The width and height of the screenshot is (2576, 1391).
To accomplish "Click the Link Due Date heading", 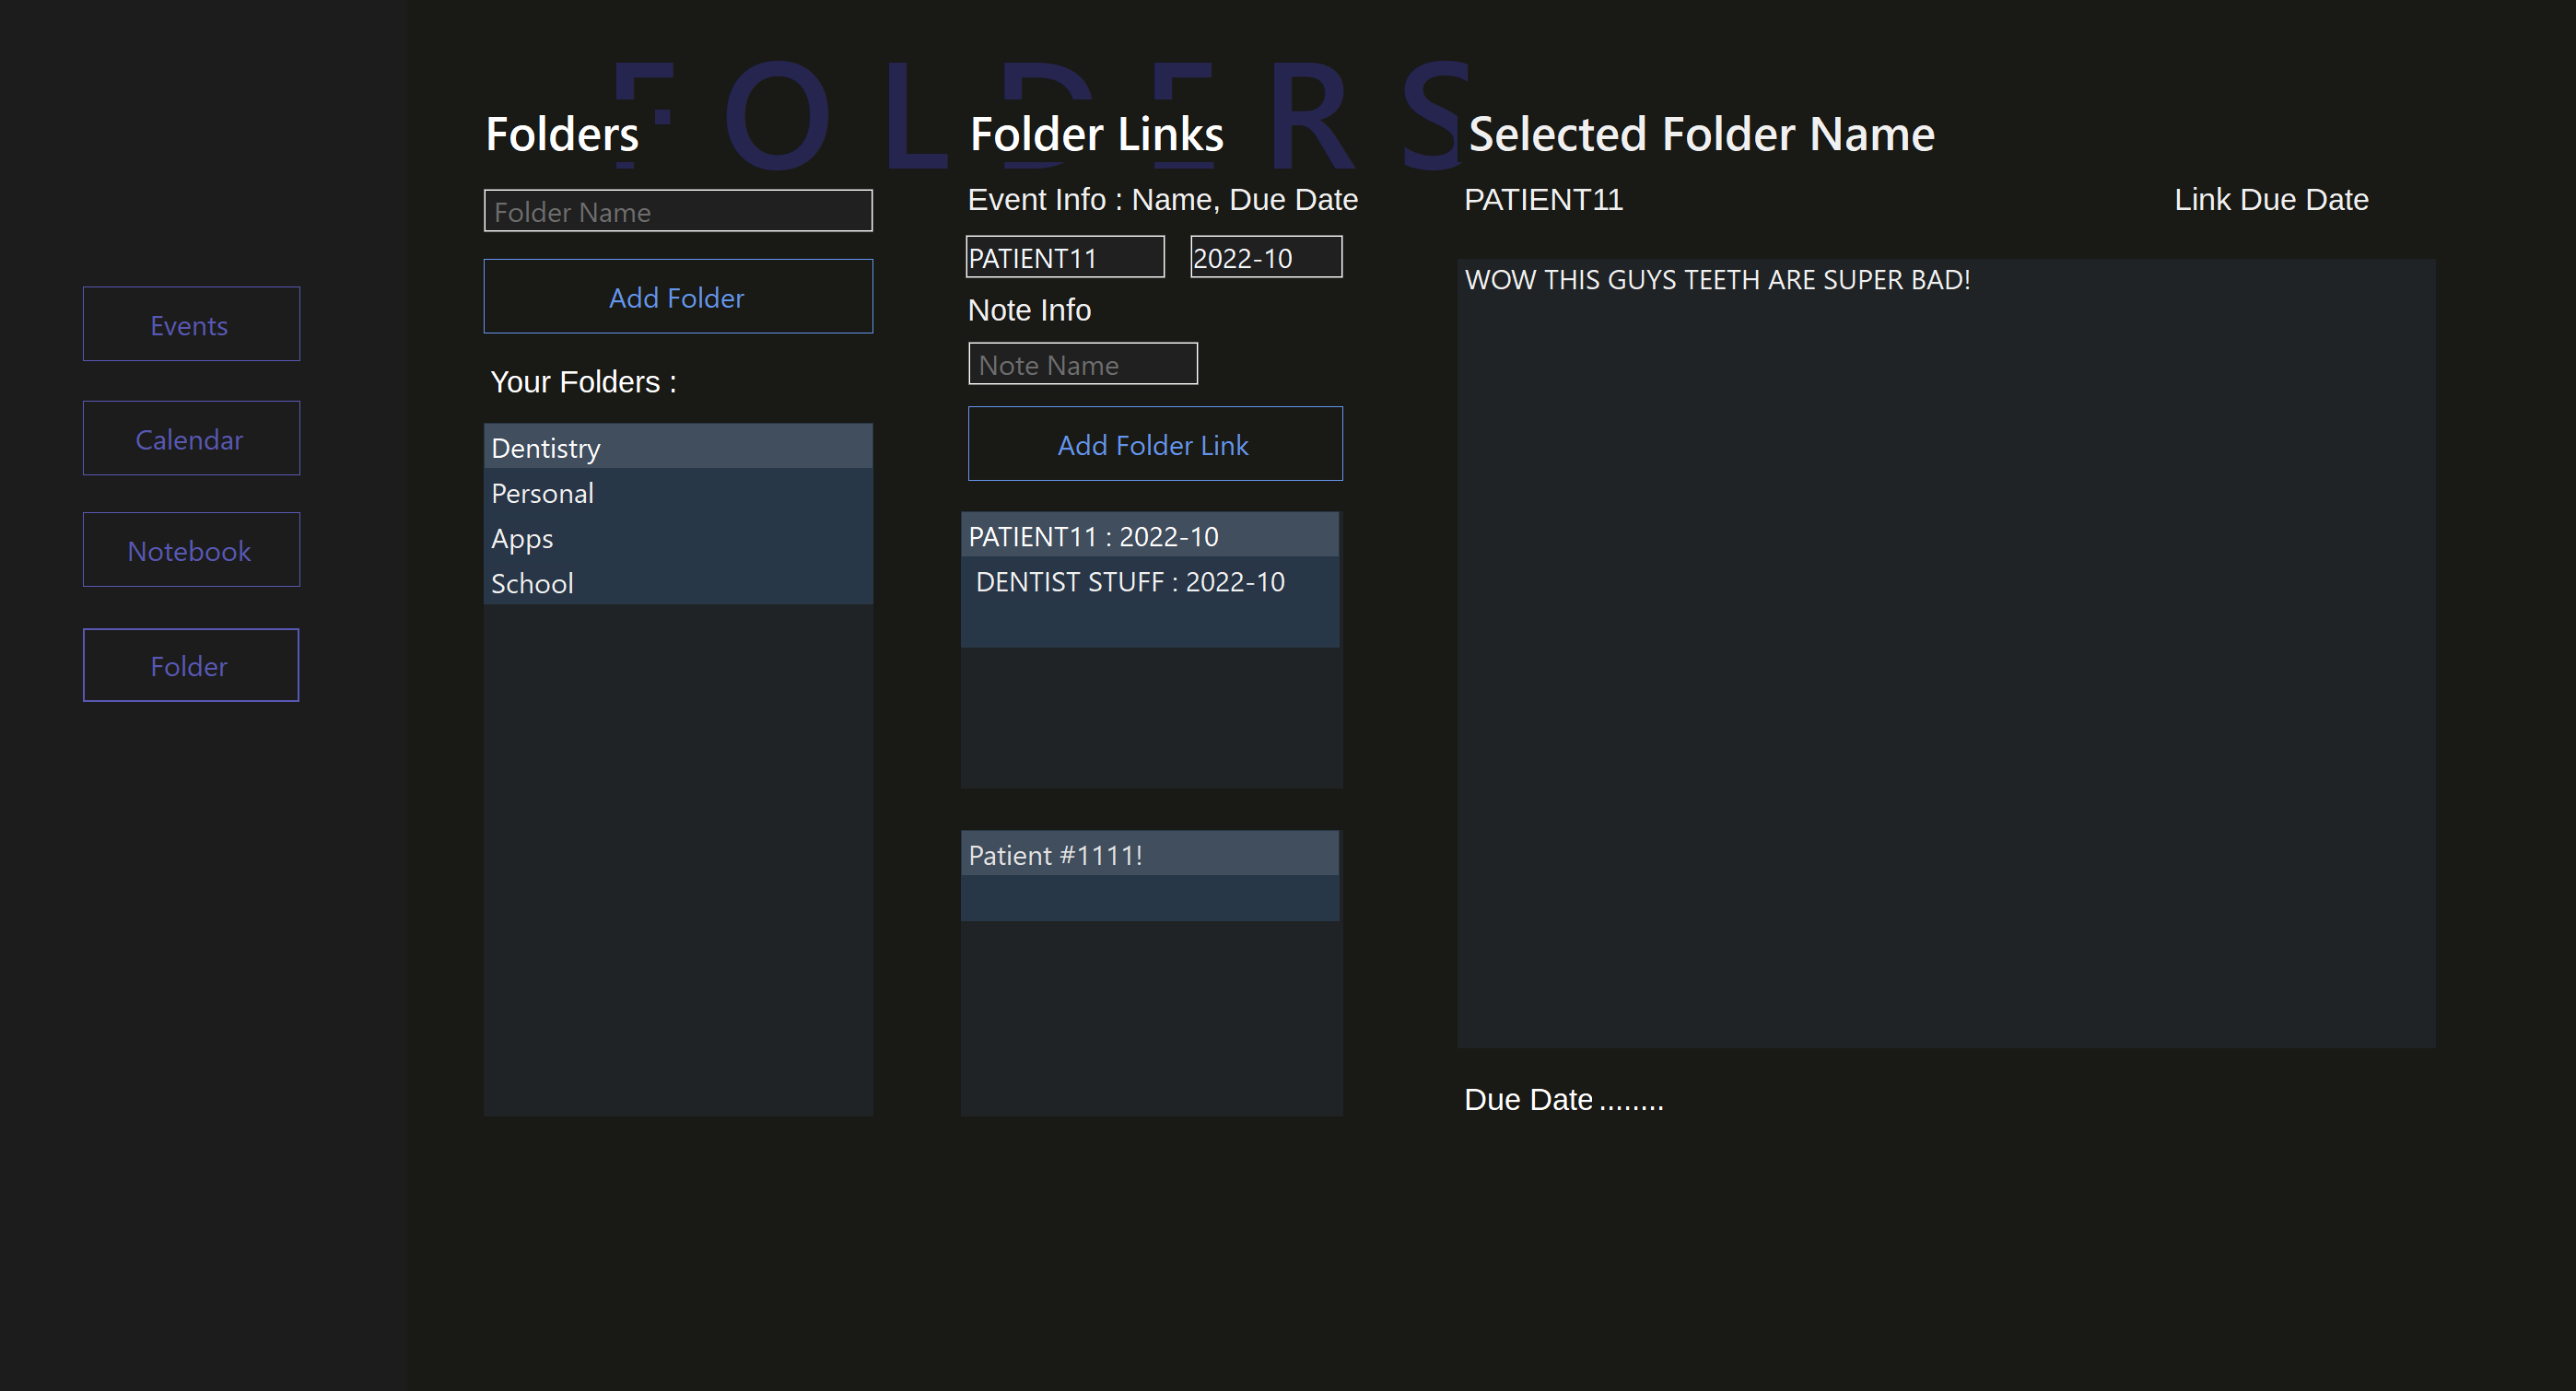I will tap(2270, 199).
